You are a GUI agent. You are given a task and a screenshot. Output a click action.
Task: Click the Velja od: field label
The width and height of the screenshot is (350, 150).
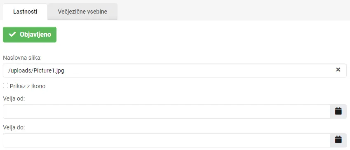tap(14, 98)
